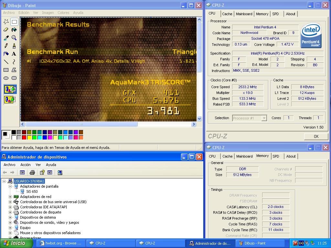Pick the red color swatch in Paint palette
Screen dimensions: 331x248
(x=24, y=138)
